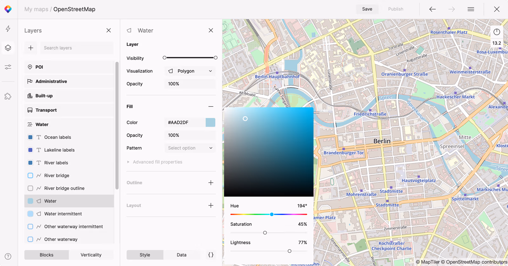Click the Lightness slider handle
This screenshot has height=266, width=508.
pos(289,251)
